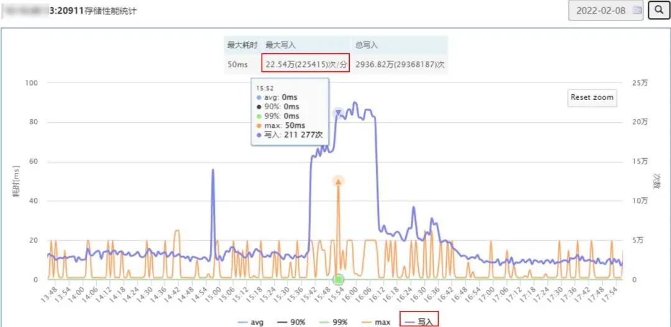Click the 2022-02-08 date input
Image resolution: width=671 pixels, height=327 pixels.
pos(606,11)
